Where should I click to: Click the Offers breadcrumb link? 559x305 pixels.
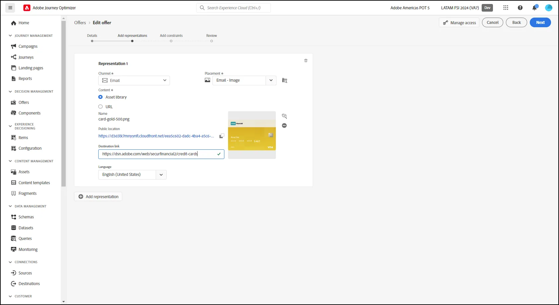point(80,23)
